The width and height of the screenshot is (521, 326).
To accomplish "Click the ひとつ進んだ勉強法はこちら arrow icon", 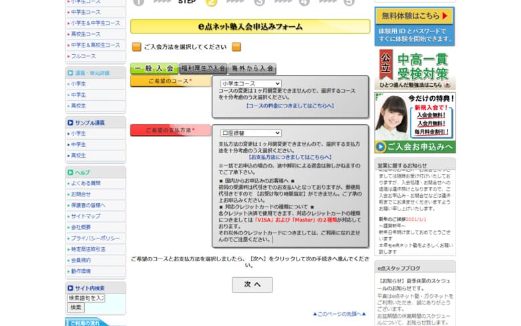I will (448, 85).
